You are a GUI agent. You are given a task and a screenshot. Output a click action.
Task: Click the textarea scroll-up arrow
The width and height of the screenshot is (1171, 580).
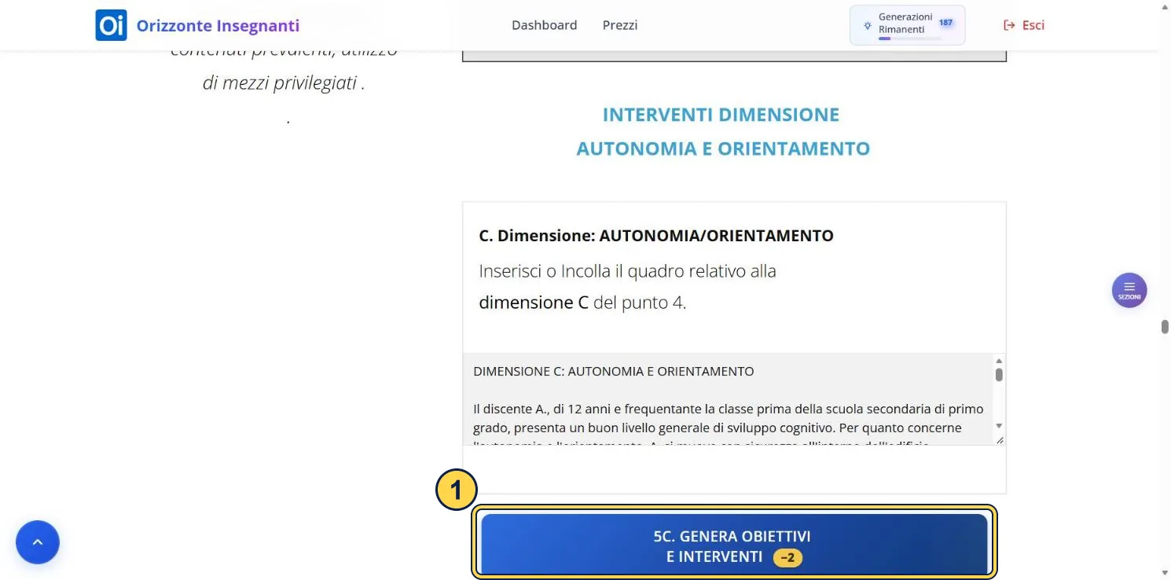tap(999, 360)
